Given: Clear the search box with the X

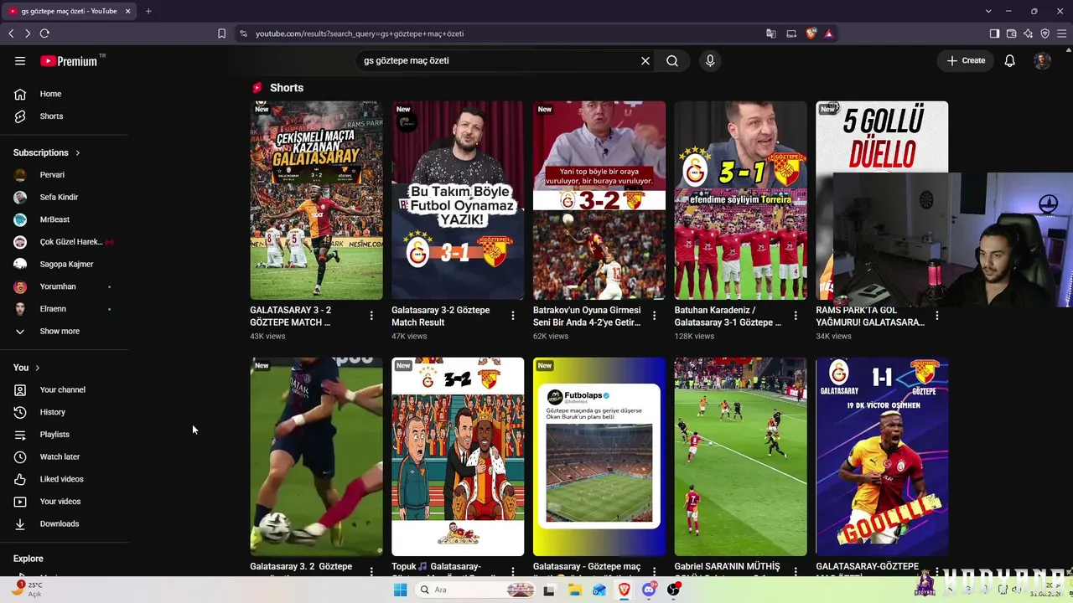Looking at the screenshot, I should [645, 61].
